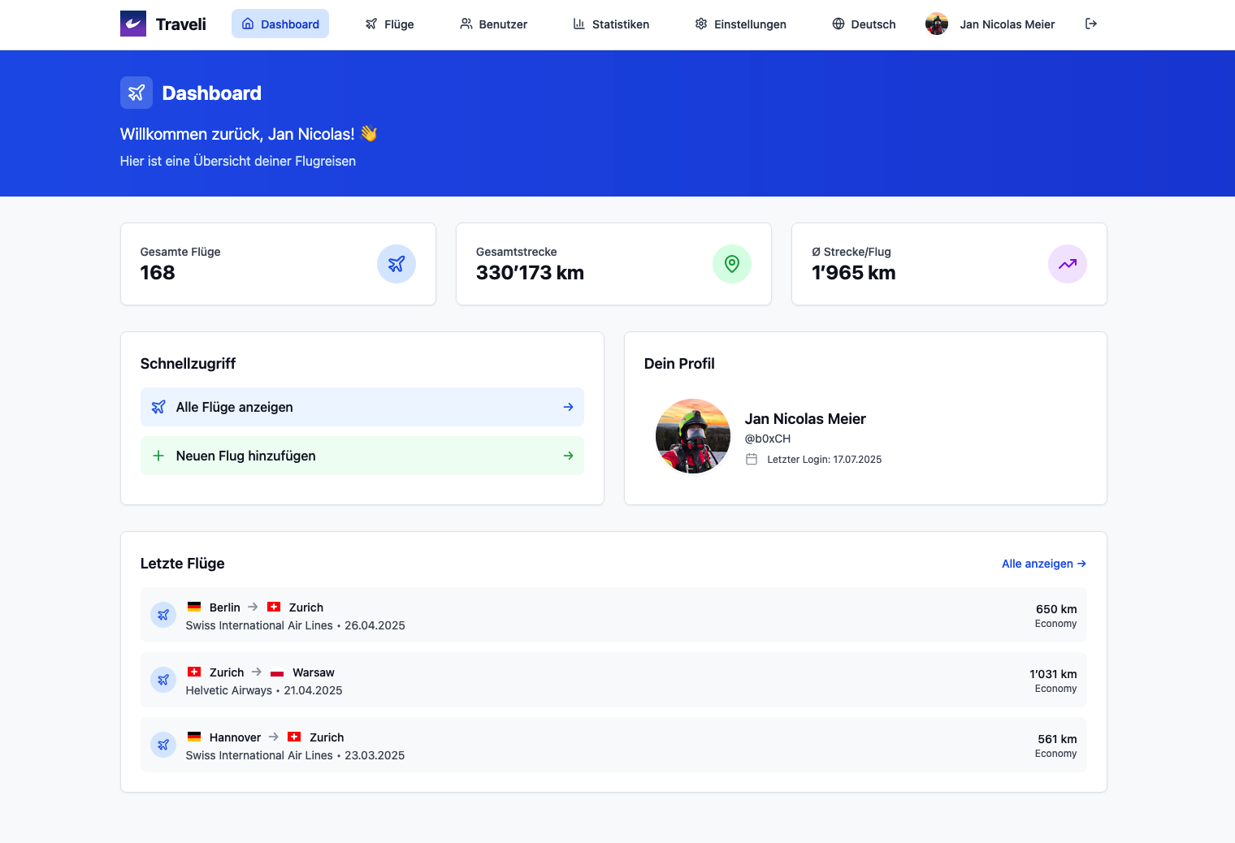Image resolution: width=1235 pixels, height=843 pixels.
Task: Click the airplane icon beside Dashboard heading
Action: [x=136, y=93]
